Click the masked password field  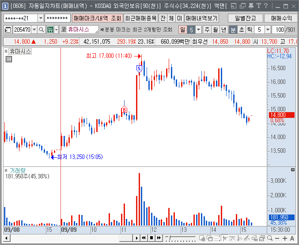click(x=57, y=19)
